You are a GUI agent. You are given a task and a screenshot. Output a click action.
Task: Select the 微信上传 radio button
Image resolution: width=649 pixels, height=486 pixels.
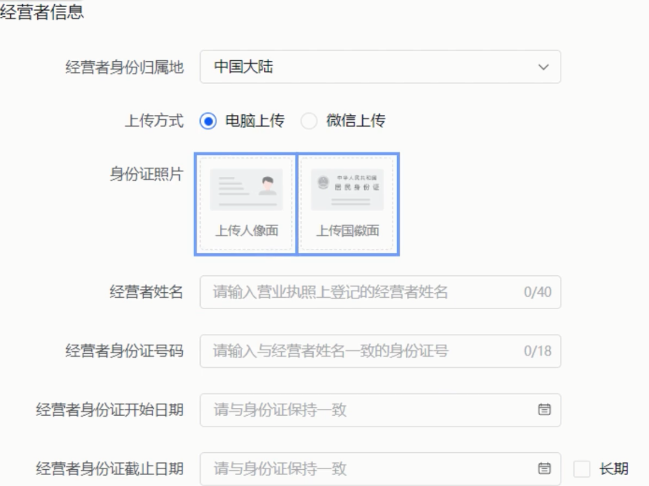tap(309, 121)
